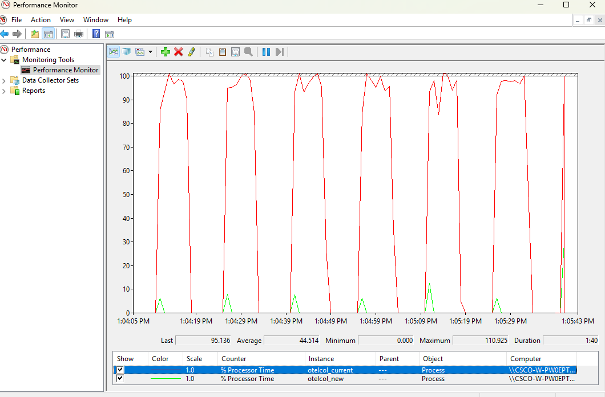The image size is (605, 397).
Task: Select the otelcol_current instance cell
Action: pyautogui.click(x=330, y=370)
